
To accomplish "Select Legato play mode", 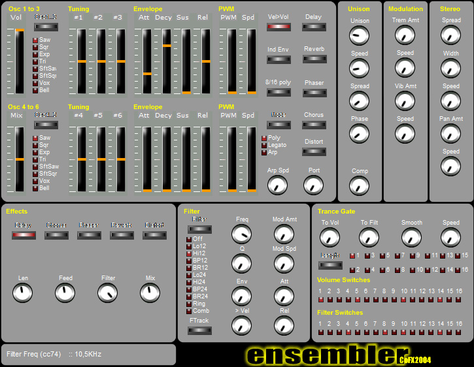I will click(x=264, y=145).
